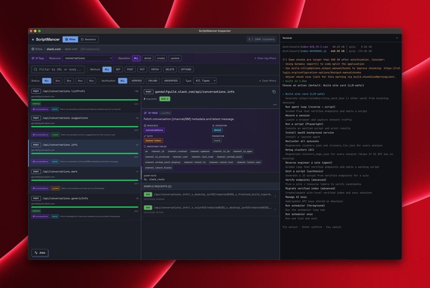
Task: Filter operation by create
Action: 161,58
